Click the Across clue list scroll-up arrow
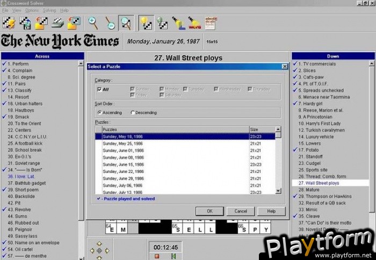The height and width of the screenshot is (260, 376). coord(81,63)
